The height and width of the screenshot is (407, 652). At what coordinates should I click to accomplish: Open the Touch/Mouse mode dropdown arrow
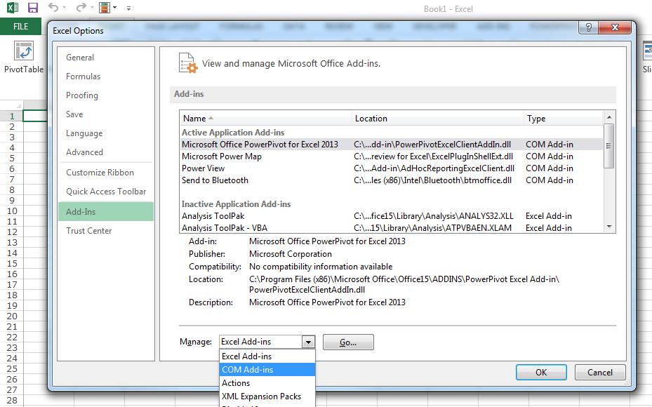[115, 8]
